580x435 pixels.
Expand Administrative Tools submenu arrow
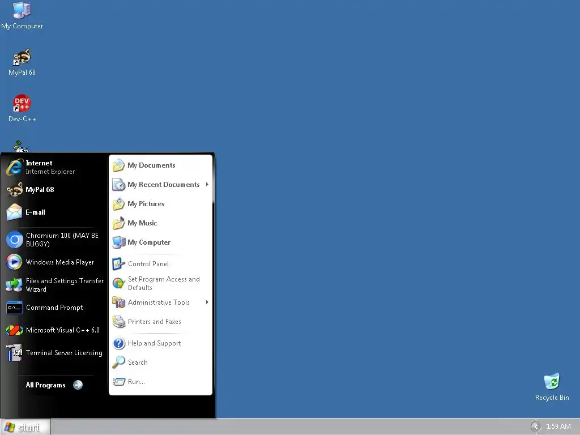pyautogui.click(x=207, y=302)
